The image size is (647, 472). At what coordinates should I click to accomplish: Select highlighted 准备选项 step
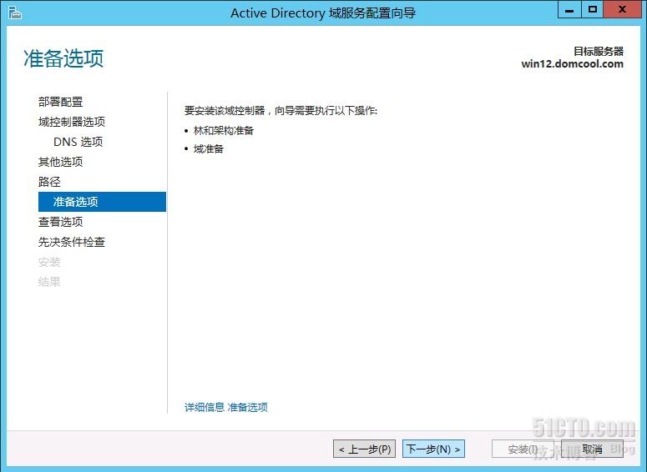point(102,202)
